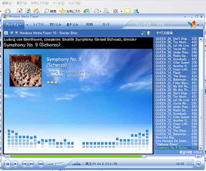Open the title bar quick access arrow
This screenshot has height=171, width=206.
click(185, 17)
